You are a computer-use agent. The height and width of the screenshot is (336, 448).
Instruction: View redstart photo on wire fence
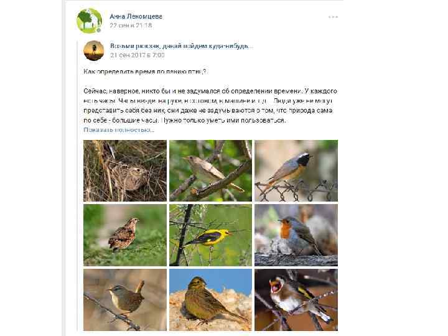coord(296,170)
